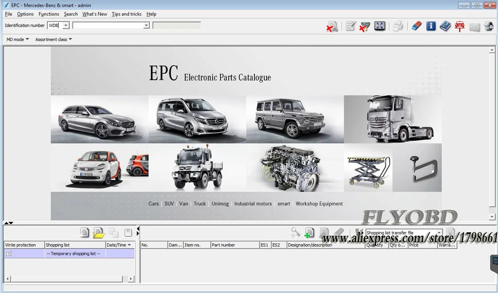Click the printer icon in the toolbar
Screen dimensions: 498x293
(x=397, y=26)
